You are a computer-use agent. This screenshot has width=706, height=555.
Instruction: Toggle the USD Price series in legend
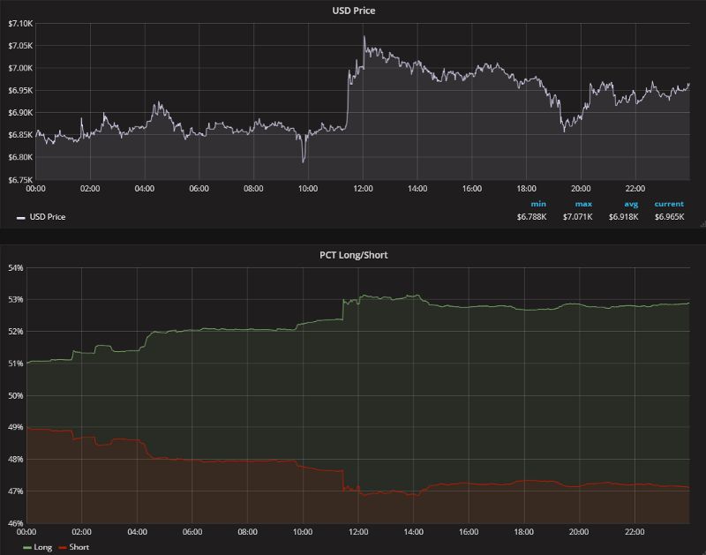click(x=48, y=216)
